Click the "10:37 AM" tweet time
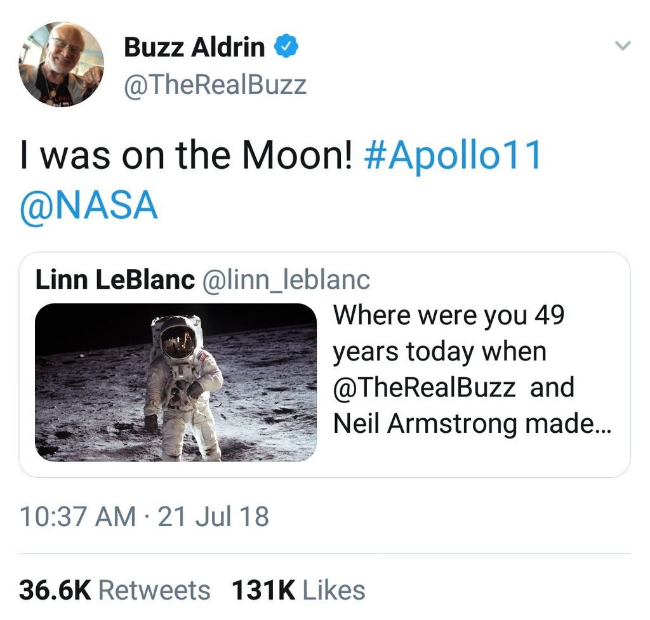The width and height of the screenshot is (650, 620). [77, 516]
